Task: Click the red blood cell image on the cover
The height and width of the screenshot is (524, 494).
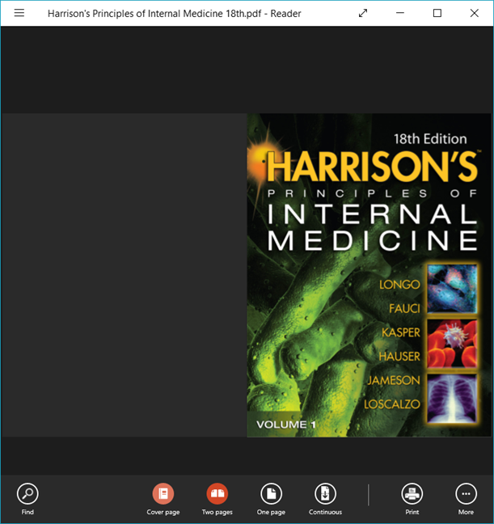Action: [452, 344]
